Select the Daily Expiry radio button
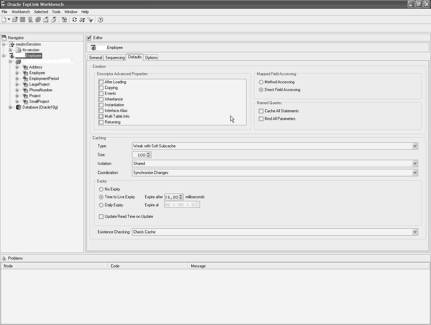This screenshot has height=325, width=431. [101, 205]
